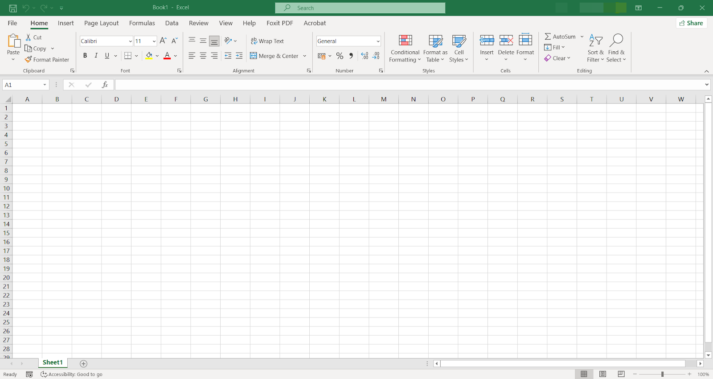The width and height of the screenshot is (713, 379).
Task: Click the Delete cells icon
Action: pos(506,41)
